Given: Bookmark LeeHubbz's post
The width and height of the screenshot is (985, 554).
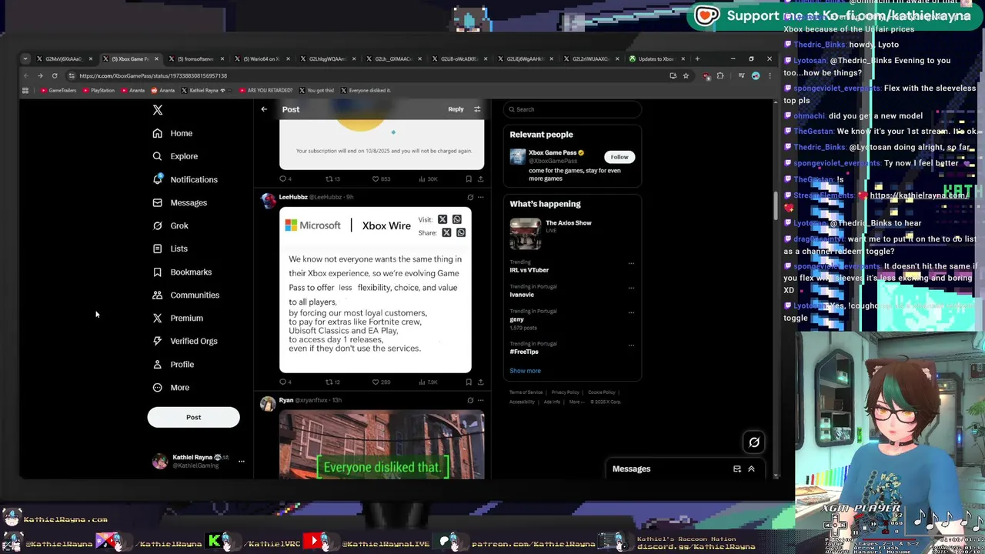Looking at the screenshot, I should click(468, 382).
